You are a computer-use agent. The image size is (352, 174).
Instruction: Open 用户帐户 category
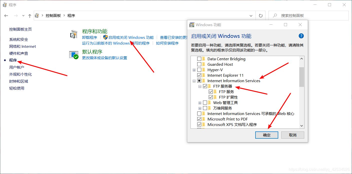pos(17,67)
